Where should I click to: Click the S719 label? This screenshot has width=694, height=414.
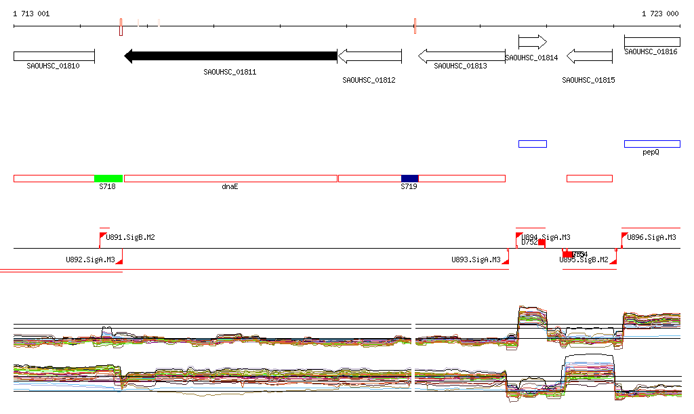[x=409, y=186]
